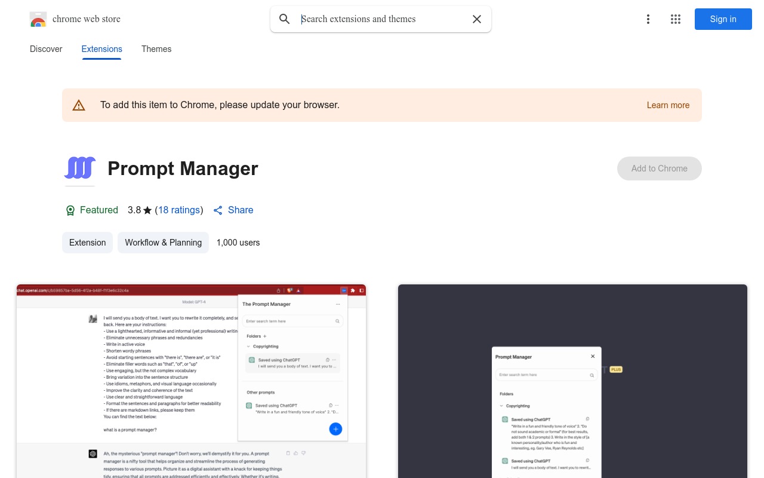764x478 pixels.
Task: Open the second dark screenshot thumbnail
Action: [x=572, y=381]
